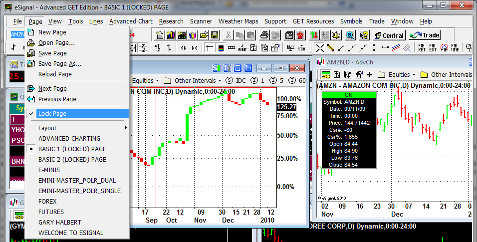Click the new page toolbar icon

point(159,35)
